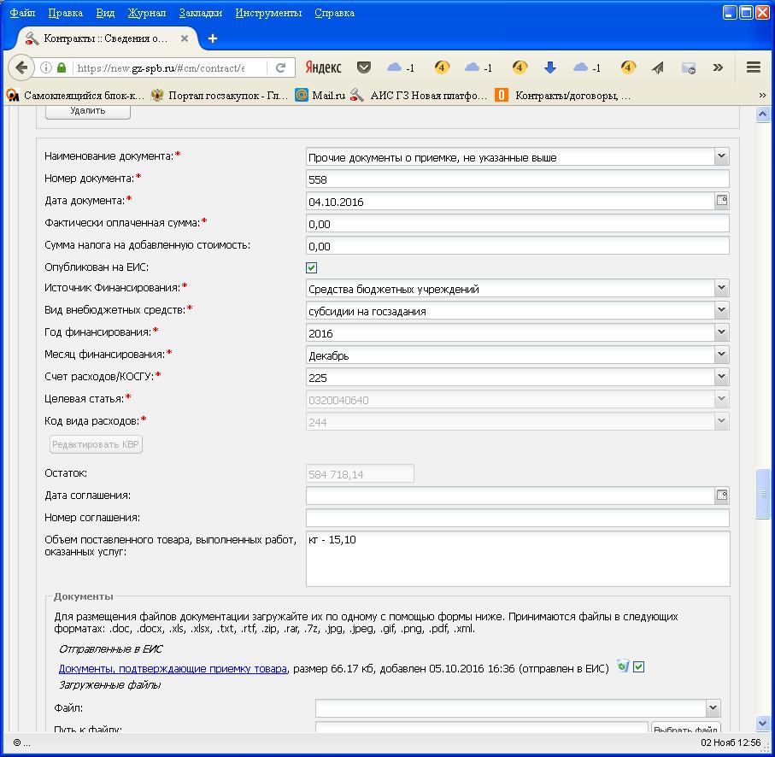Open the Закладки menu
This screenshot has width=775, height=757.
click(200, 13)
